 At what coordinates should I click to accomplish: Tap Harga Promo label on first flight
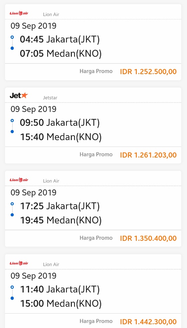click(x=96, y=71)
